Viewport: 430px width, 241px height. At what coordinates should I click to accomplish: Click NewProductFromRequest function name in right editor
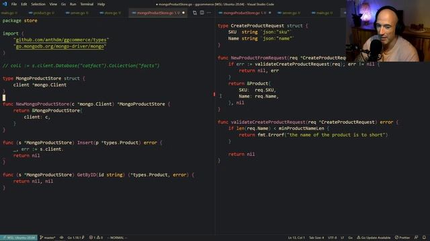[x=259, y=58]
